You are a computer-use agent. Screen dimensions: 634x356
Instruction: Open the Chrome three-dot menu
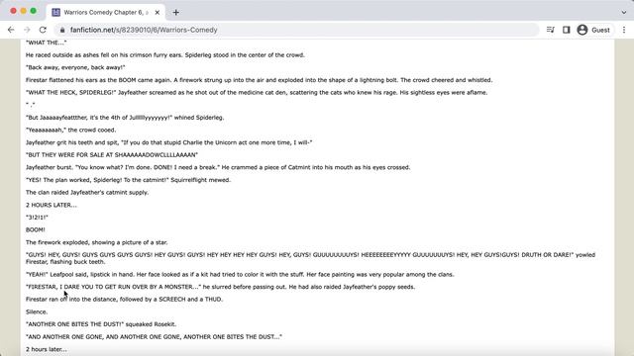click(x=624, y=30)
